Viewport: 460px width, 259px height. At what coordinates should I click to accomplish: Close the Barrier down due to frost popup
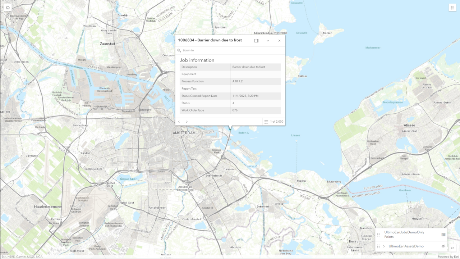279,41
